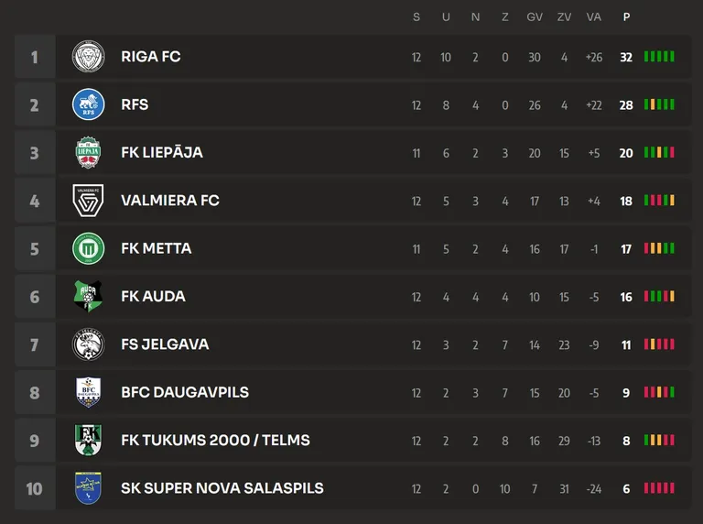Click the GV goals scored column header
The width and height of the screenshot is (703, 524).
pos(535,17)
